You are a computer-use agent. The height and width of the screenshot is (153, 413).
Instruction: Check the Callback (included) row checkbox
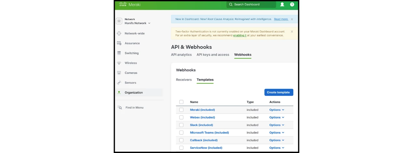coord(181,140)
